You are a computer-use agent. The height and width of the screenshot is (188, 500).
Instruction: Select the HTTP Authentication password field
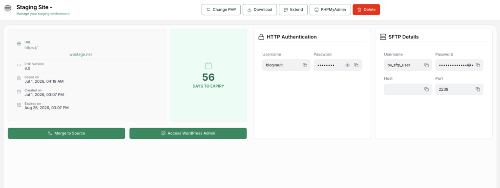coord(338,65)
